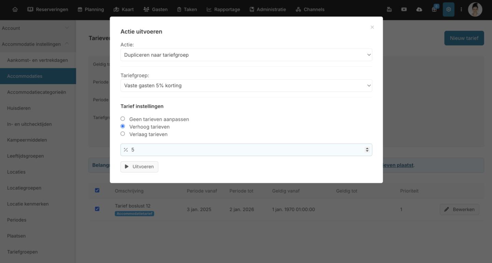The height and width of the screenshot is (263, 492).
Task: Click the user profile avatar
Action: [x=475, y=10]
